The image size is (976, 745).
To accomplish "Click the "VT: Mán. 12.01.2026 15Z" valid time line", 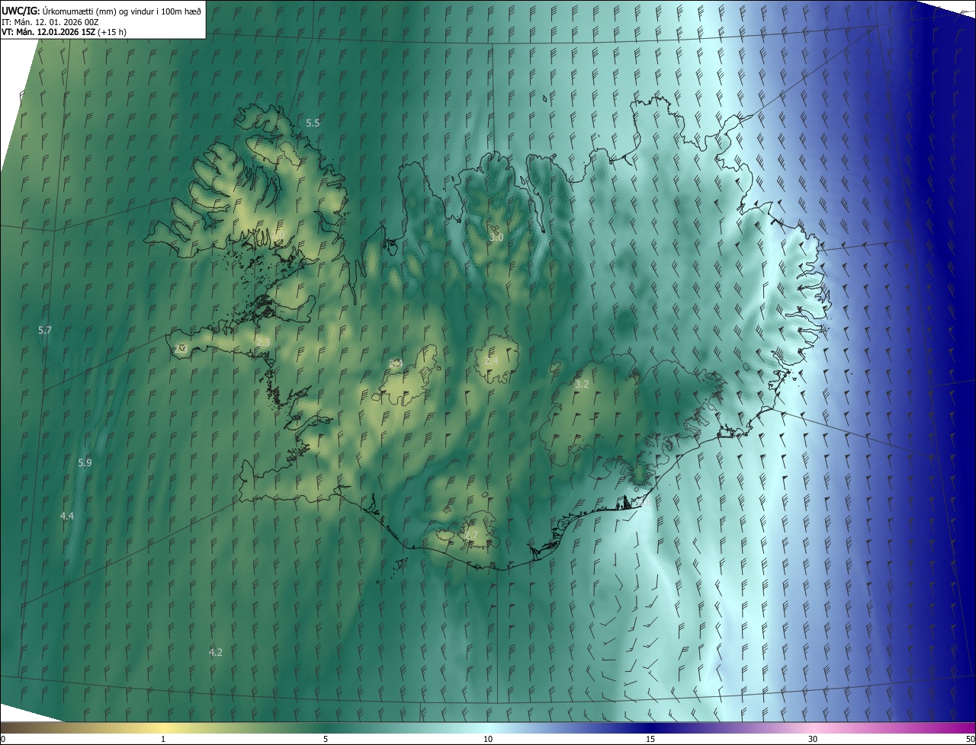I will click(x=48, y=33).
